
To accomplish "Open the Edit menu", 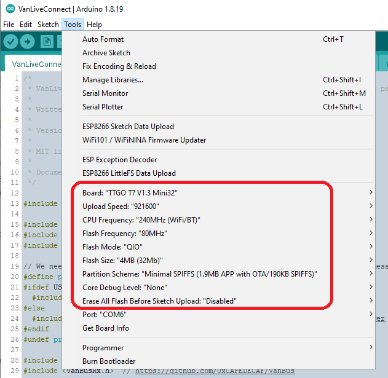I will [x=26, y=25].
